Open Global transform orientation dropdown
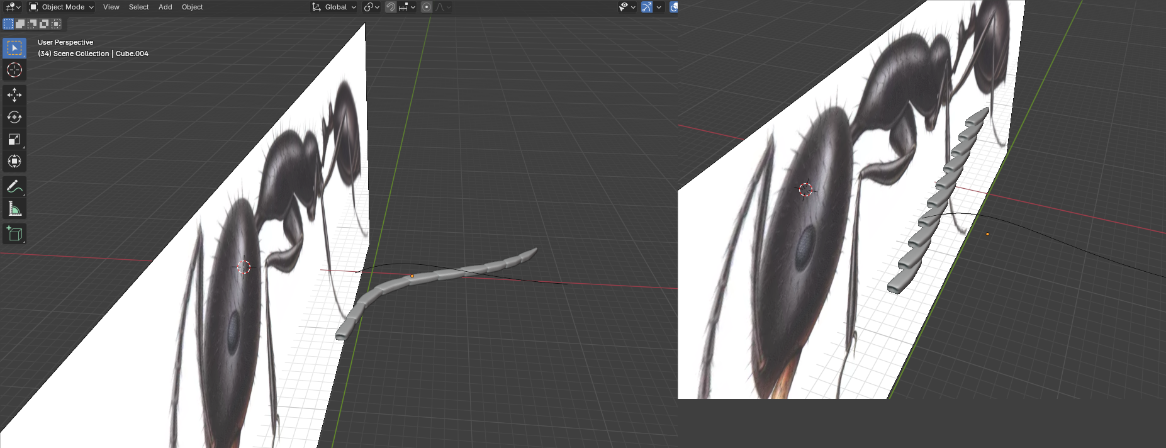This screenshot has height=448, width=1166. 334,7
